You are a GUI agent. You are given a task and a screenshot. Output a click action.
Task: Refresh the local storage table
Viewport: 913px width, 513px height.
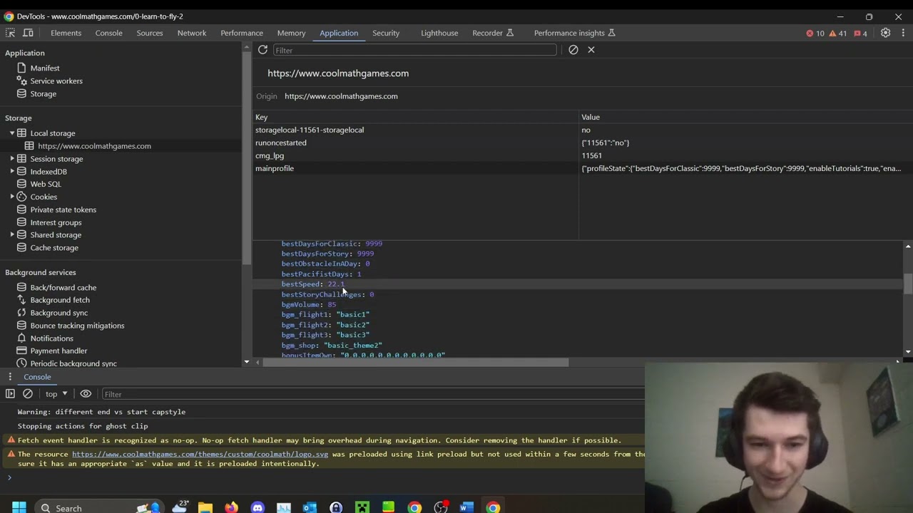262,50
